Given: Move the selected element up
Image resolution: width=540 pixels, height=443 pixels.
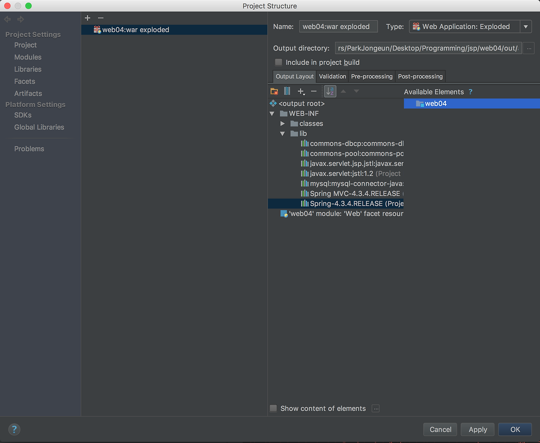Looking at the screenshot, I should click(343, 91).
